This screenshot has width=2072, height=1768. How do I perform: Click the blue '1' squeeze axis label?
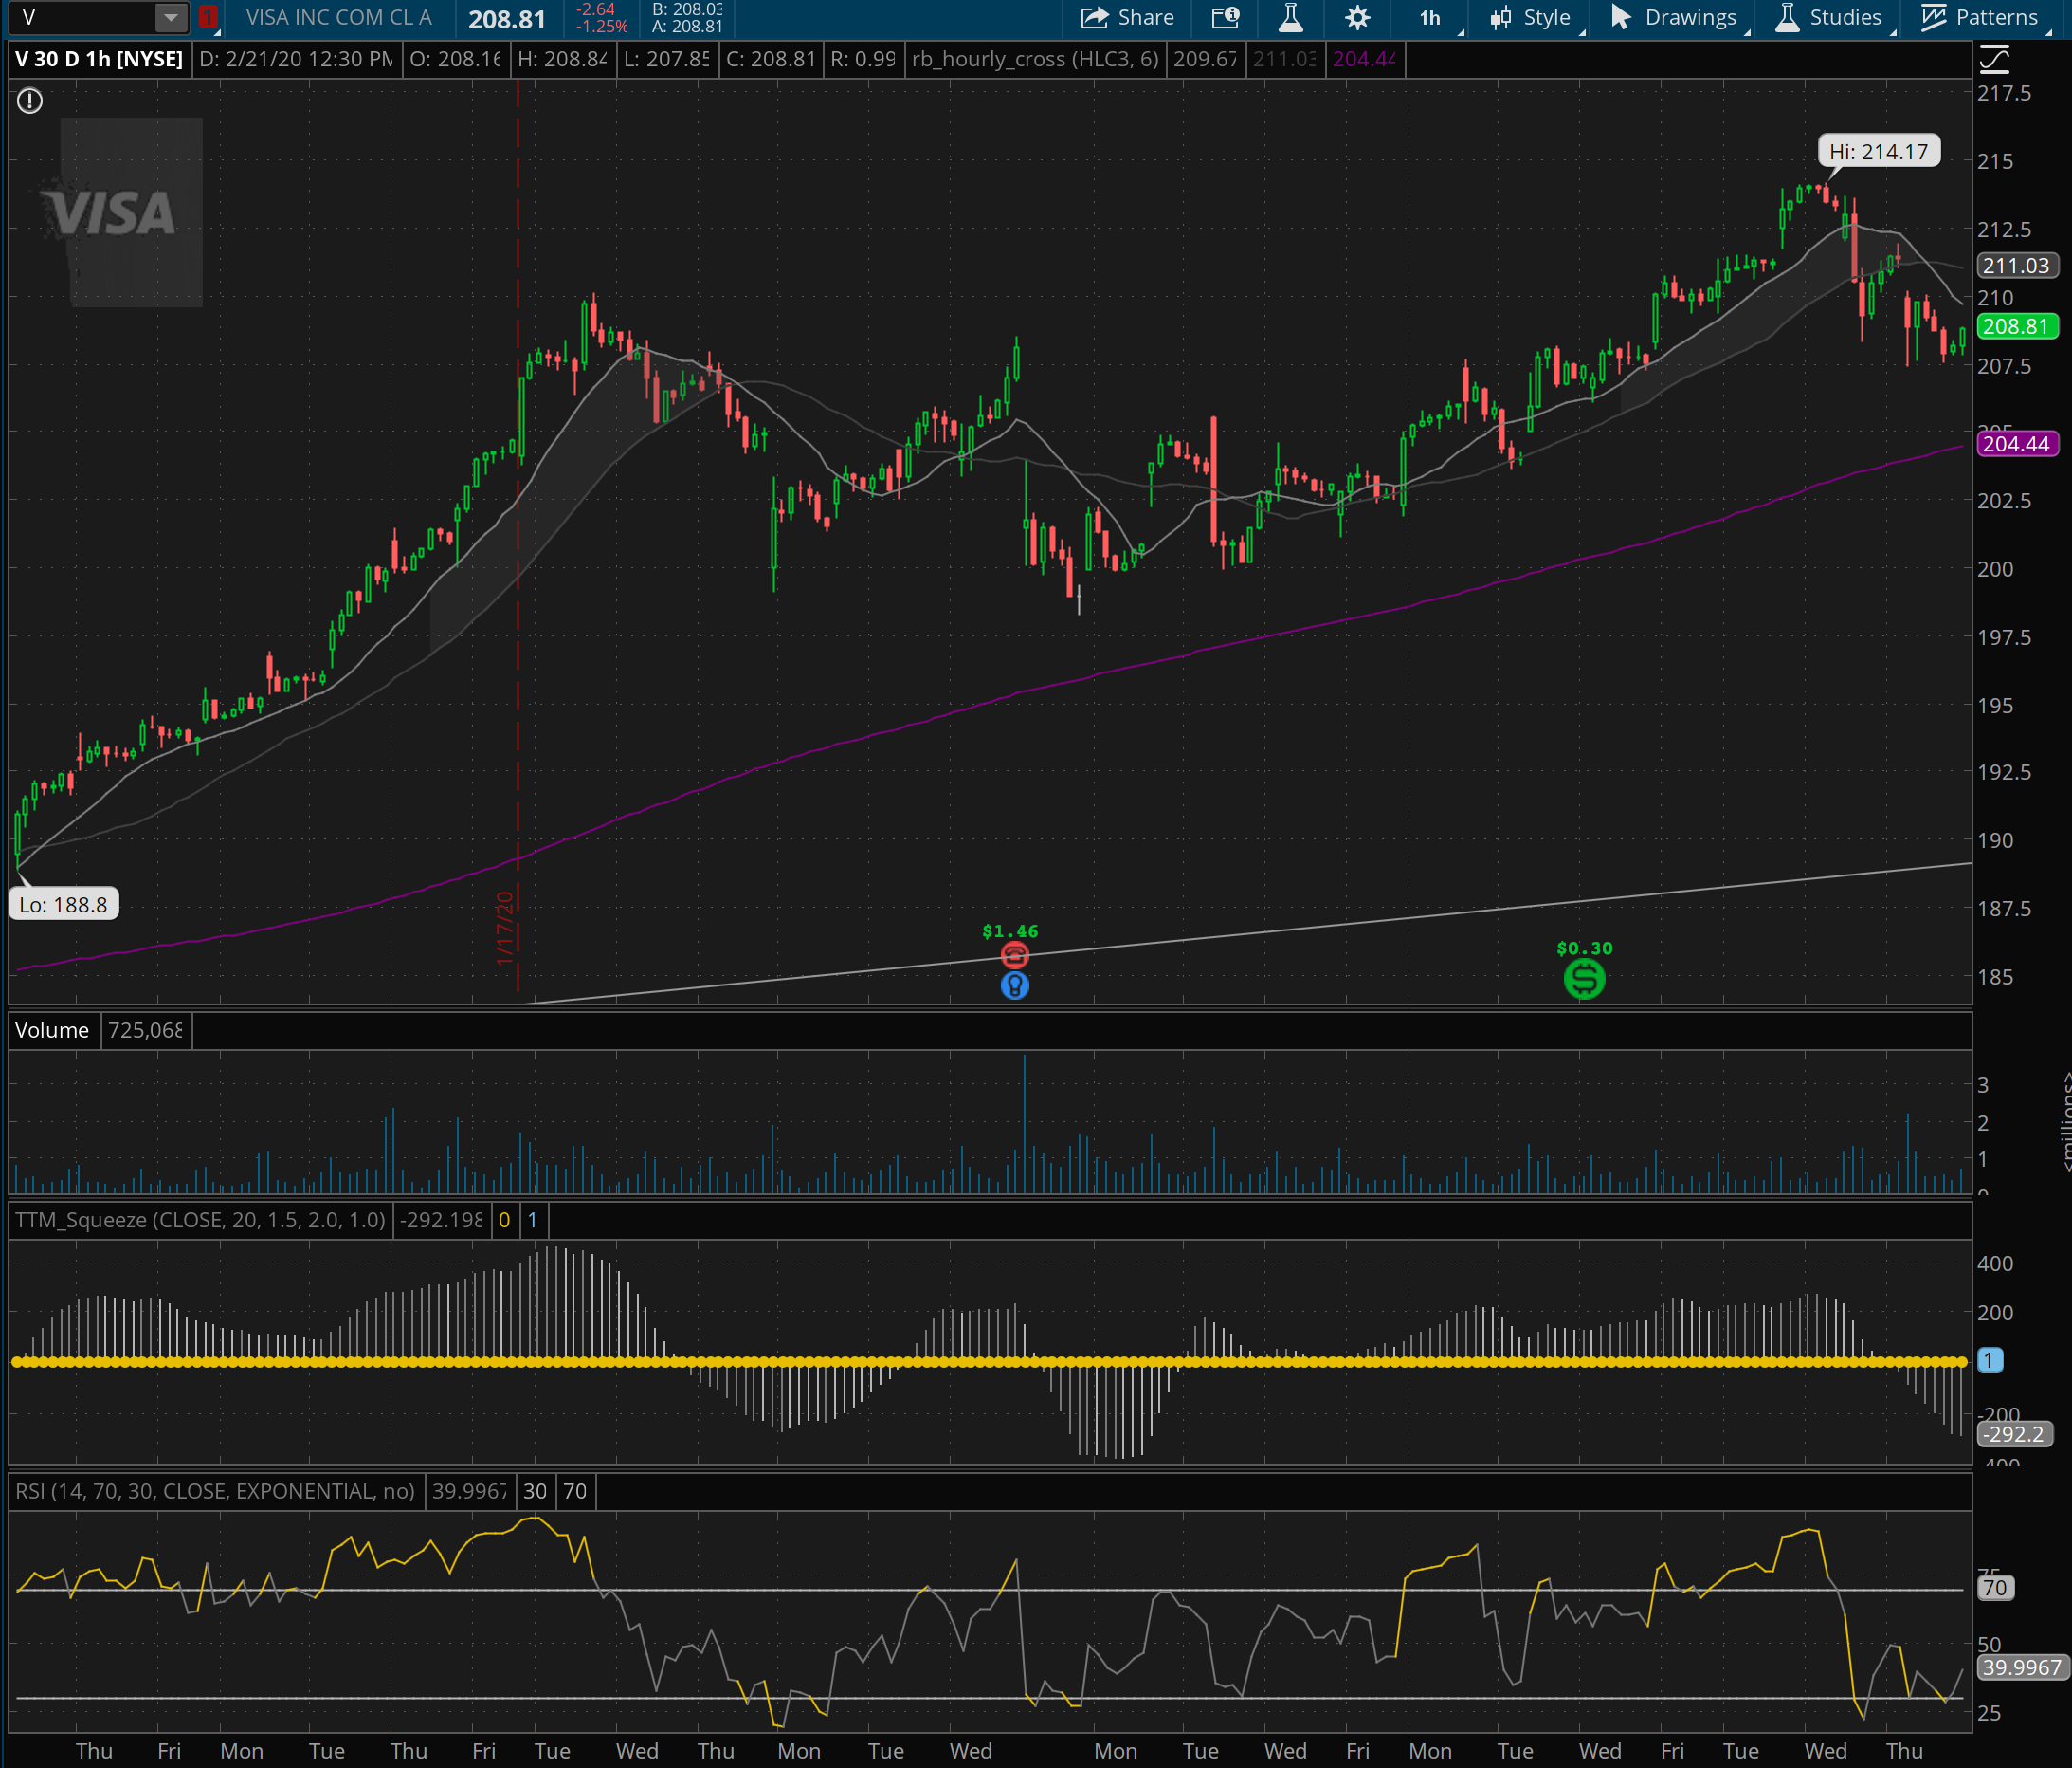pos(1989,1361)
